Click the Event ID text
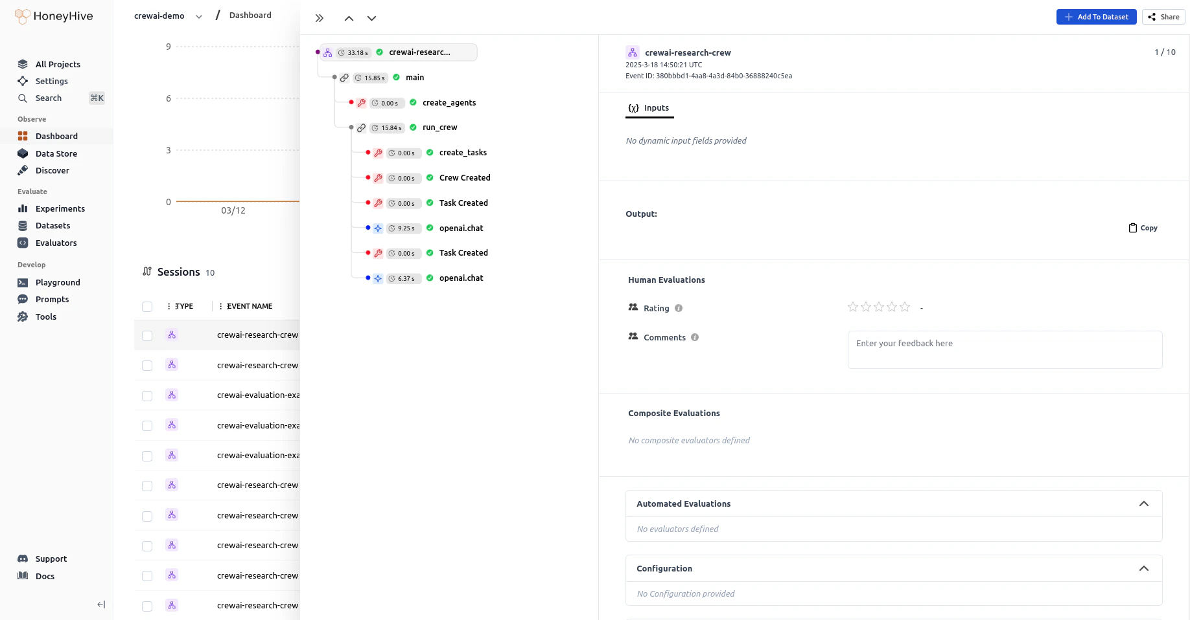1190x620 pixels. click(x=708, y=76)
